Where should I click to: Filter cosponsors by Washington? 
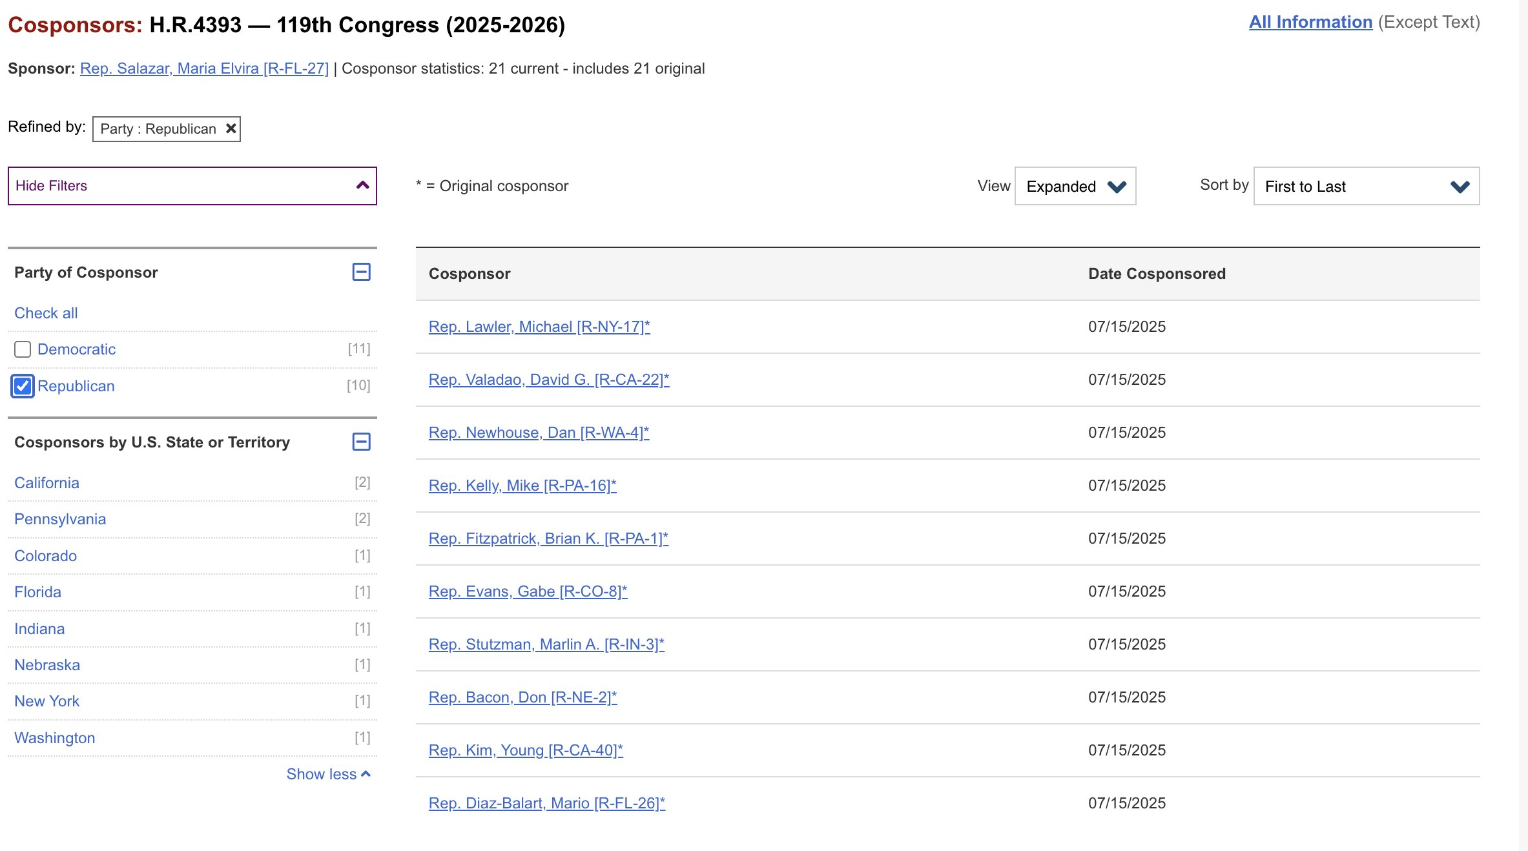point(54,738)
